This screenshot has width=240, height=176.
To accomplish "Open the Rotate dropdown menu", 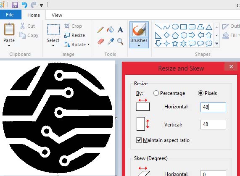I will 77,45.
